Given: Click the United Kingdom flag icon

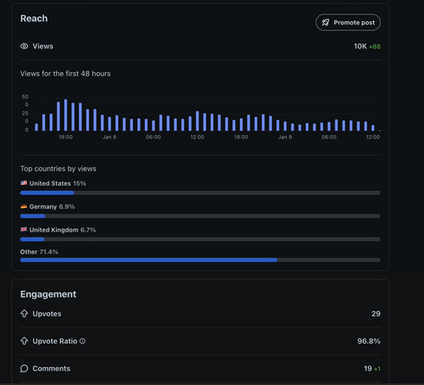Looking at the screenshot, I should 24,230.
